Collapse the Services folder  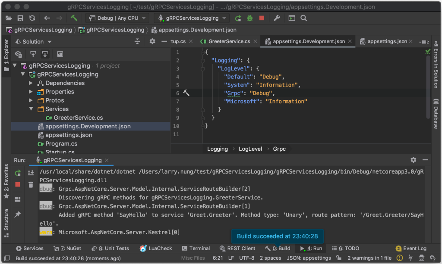pos(31,109)
